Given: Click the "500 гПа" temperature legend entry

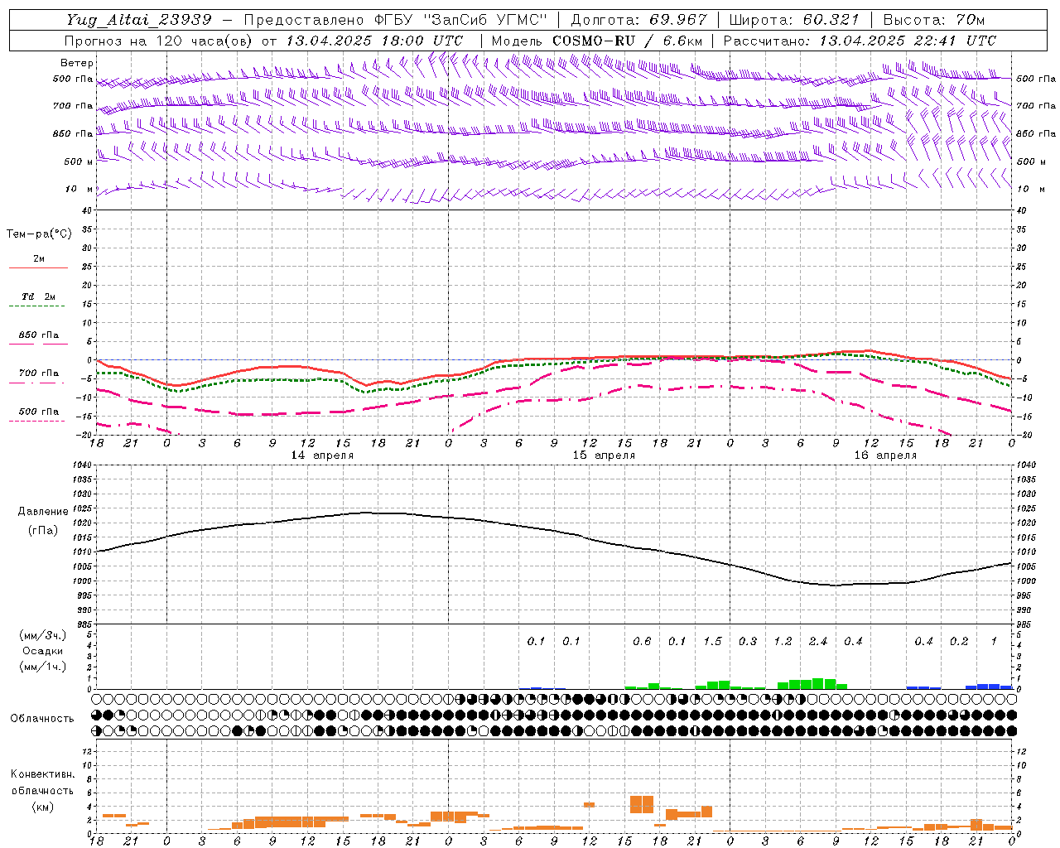Looking at the screenshot, I should [39, 412].
